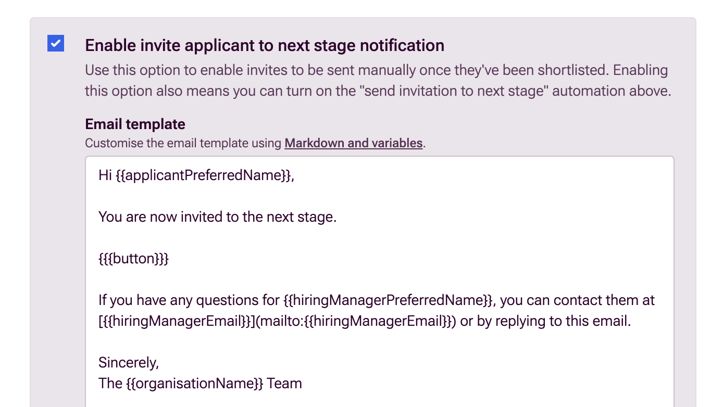The height and width of the screenshot is (407, 723).
Task: Disable invite applicant to next stage notification
Action: point(56,44)
